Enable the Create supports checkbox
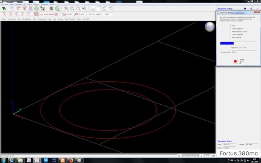The width and height of the screenshot is (261, 163). pyautogui.click(x=231, y=28)
